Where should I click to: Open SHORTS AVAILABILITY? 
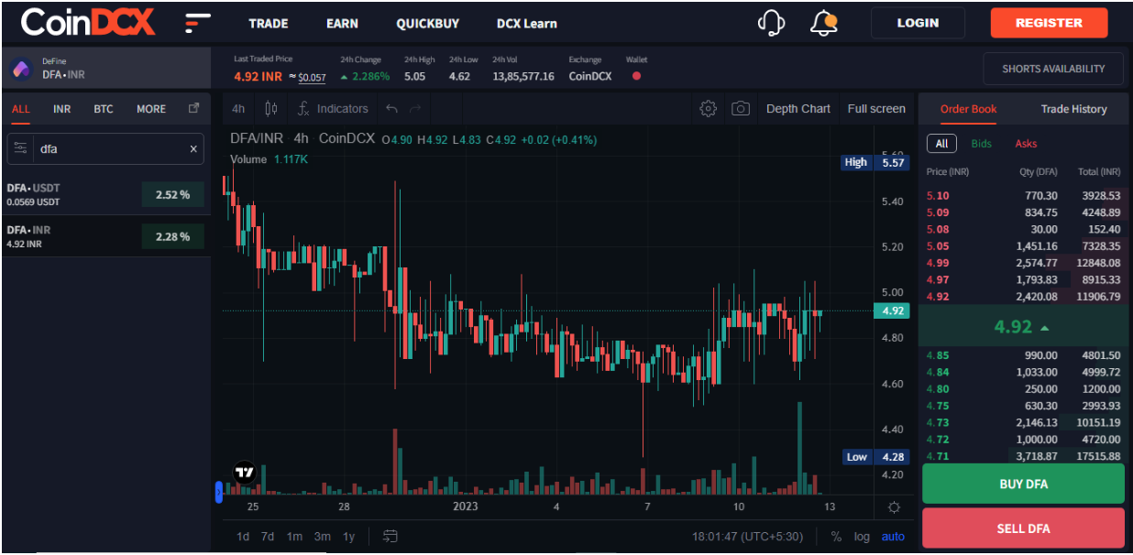click(1053, 69)
